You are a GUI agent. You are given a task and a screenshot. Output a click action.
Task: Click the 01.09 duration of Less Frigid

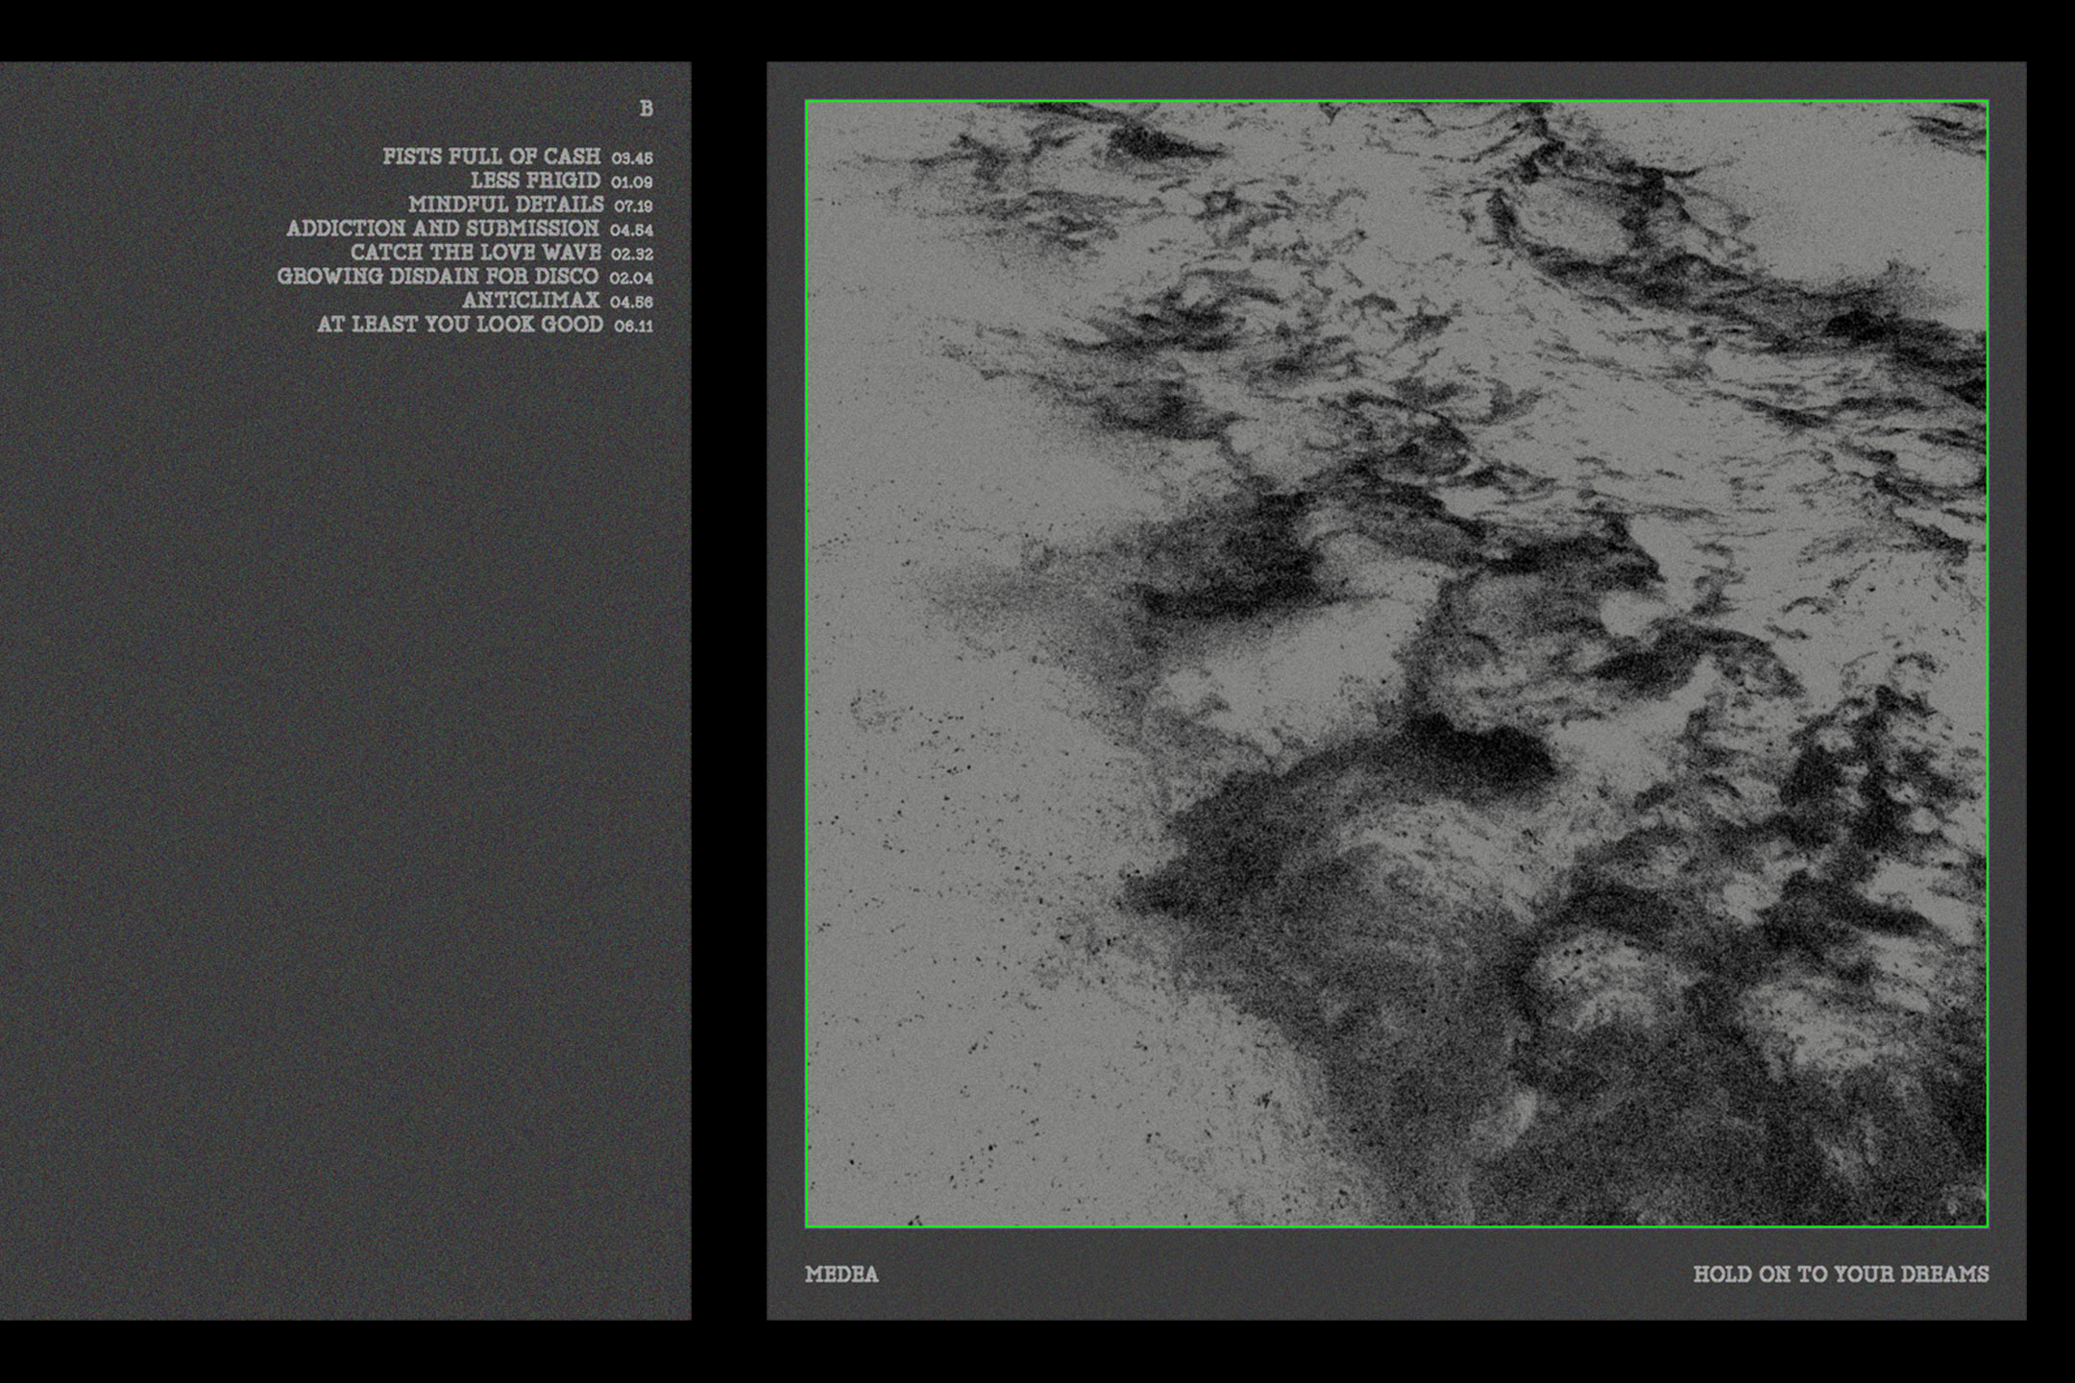pyautogui.click(x=632, y=182)
